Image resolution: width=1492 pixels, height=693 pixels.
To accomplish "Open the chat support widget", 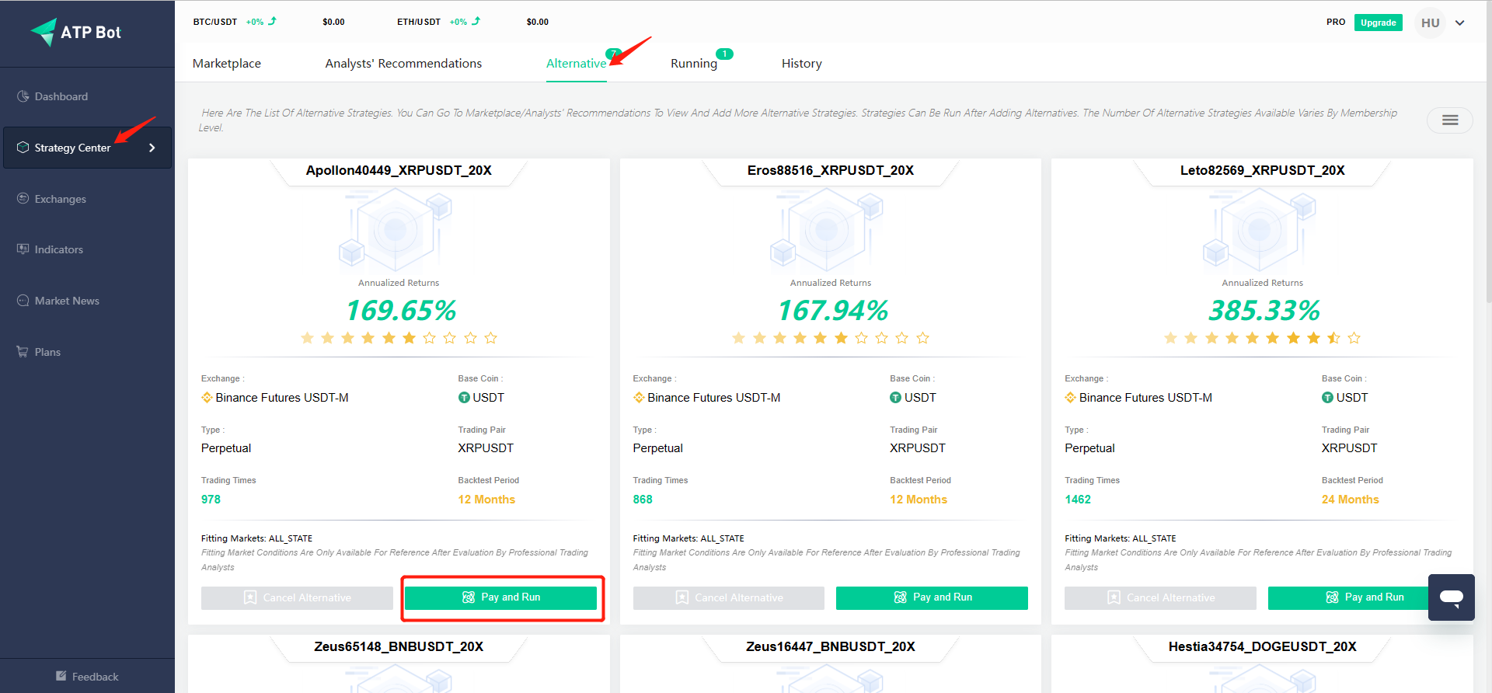I will point(1452,597).
